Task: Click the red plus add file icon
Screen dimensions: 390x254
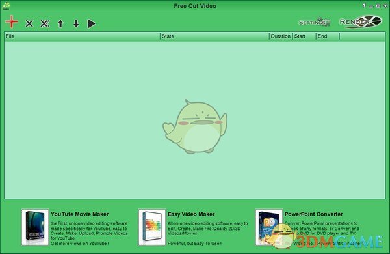Action: (12, 21)
